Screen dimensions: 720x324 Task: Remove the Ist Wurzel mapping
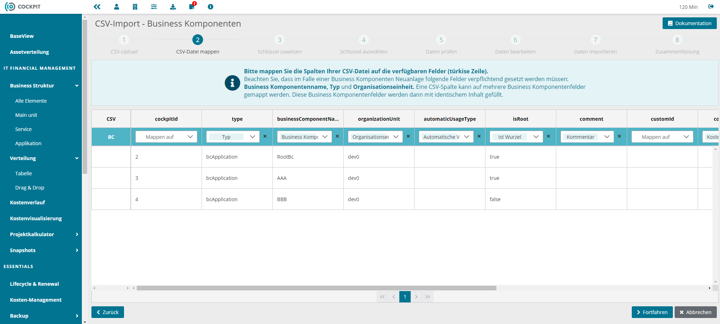[549, 136]
